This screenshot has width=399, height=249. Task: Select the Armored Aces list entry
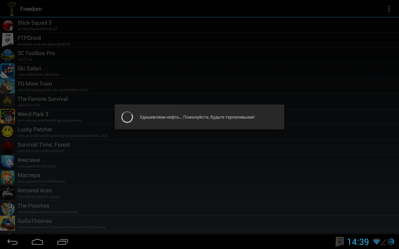click(x=199, y=193)
